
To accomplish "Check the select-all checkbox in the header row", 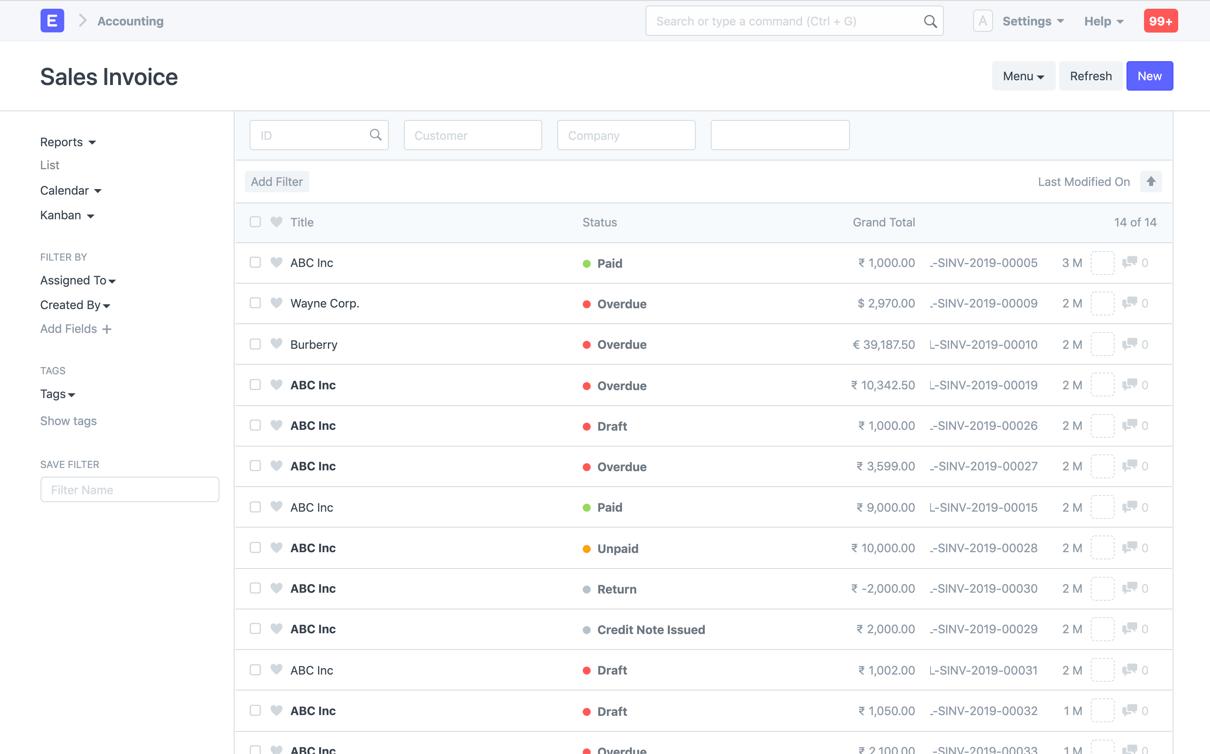I will pos(256,222).
